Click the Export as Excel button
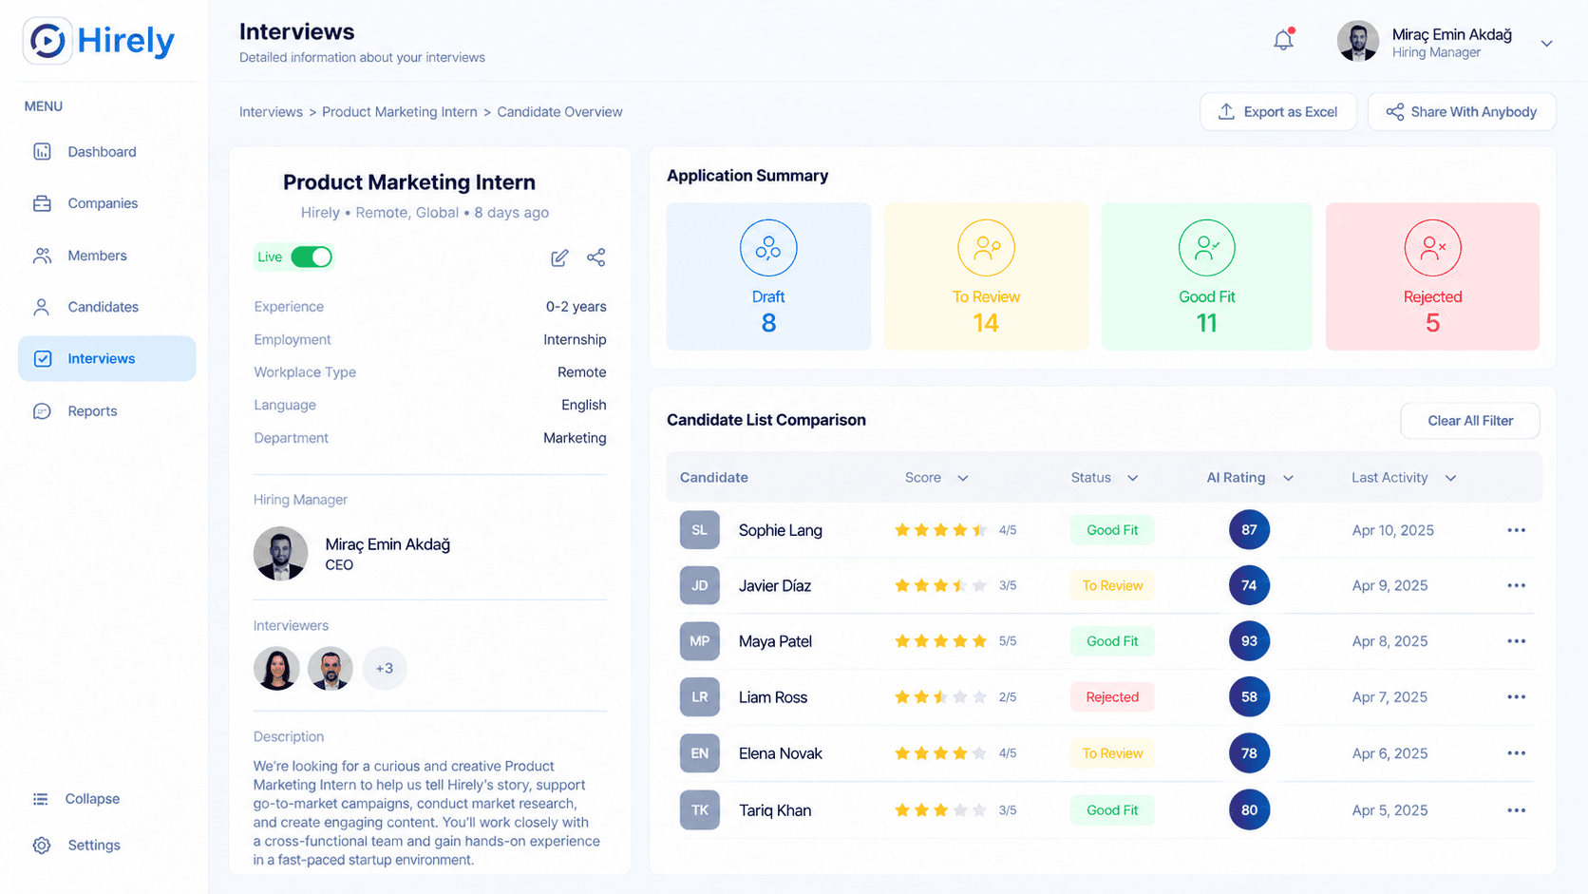The height and width of the screenshot is (894, 1588). pos(1278,112)
